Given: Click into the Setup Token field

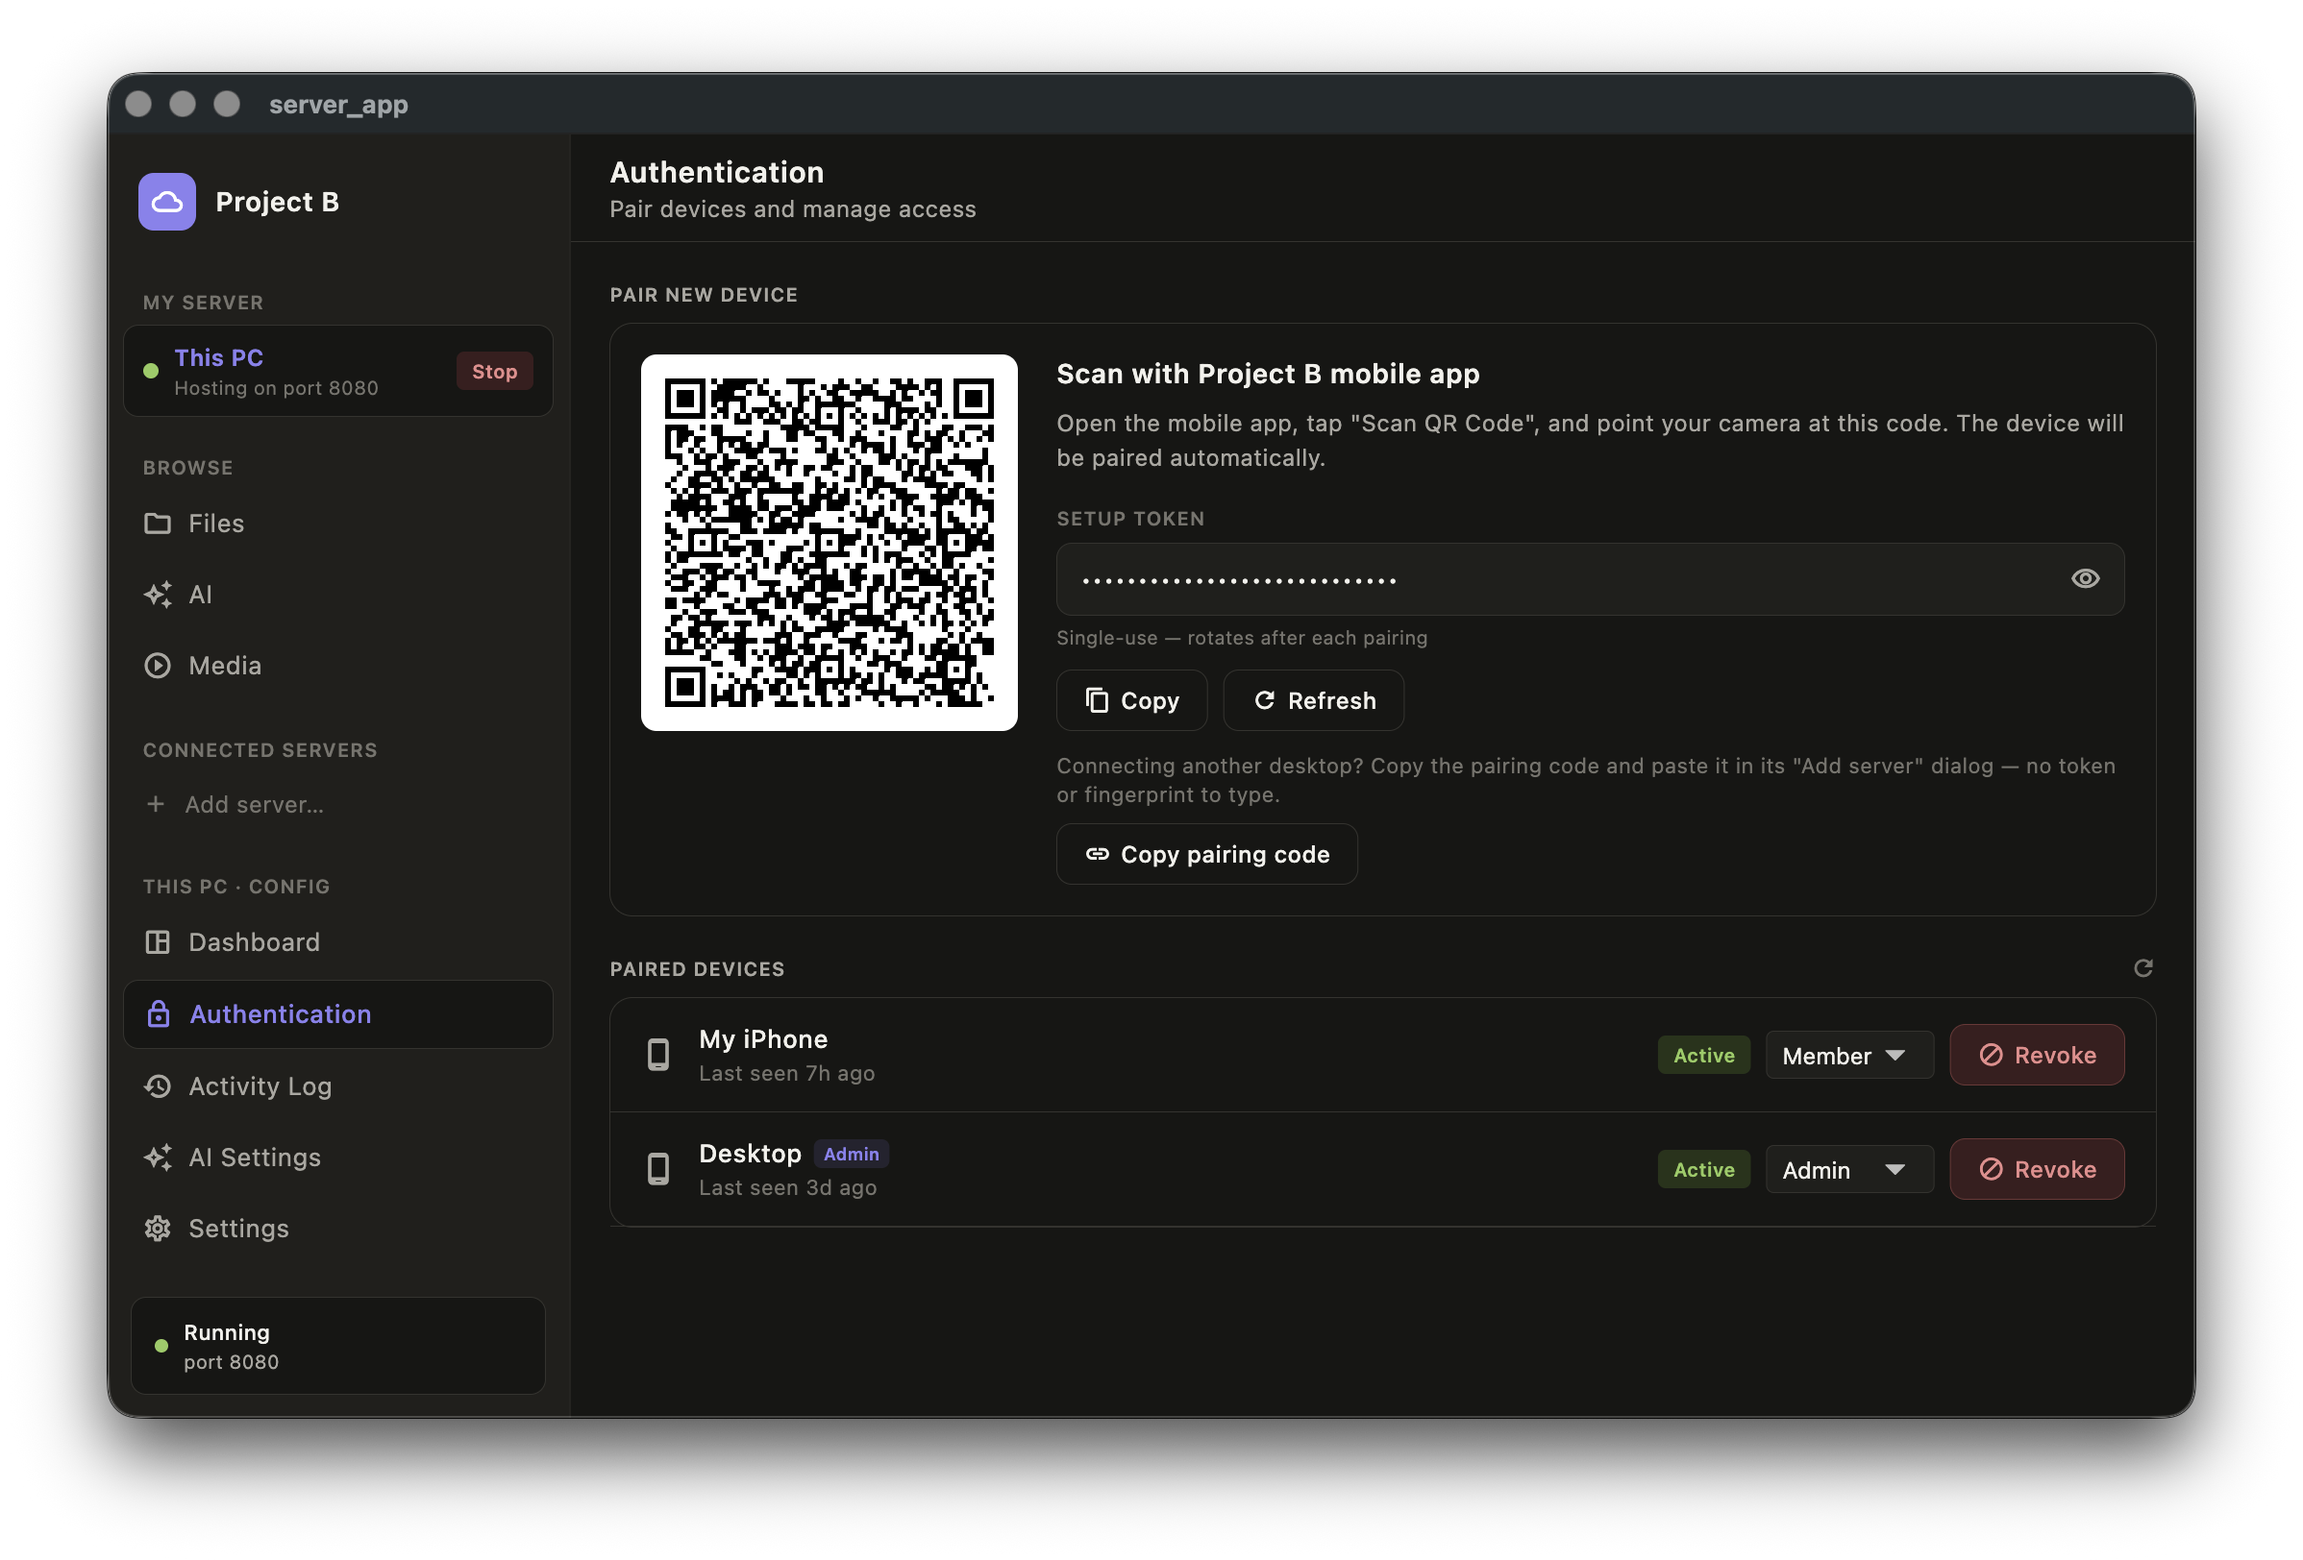Looking at the screenshot, I should tap(1590, 579).
